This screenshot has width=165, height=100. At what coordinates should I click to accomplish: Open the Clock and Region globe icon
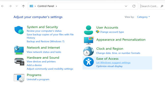tap(89, 51)
